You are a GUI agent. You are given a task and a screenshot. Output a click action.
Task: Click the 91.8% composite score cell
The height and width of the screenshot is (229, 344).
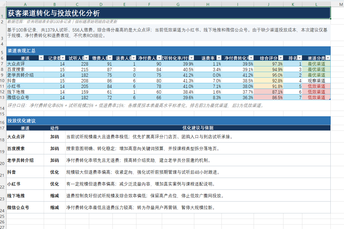coord(268,86)
